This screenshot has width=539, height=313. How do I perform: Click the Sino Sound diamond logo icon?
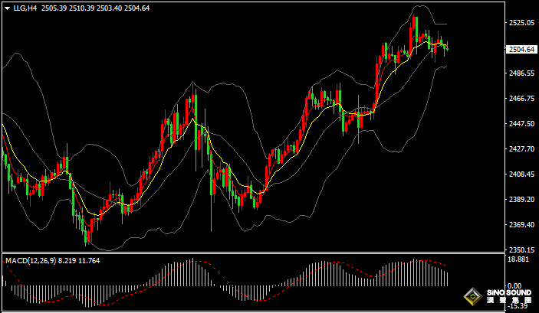(x=474, y=295)
